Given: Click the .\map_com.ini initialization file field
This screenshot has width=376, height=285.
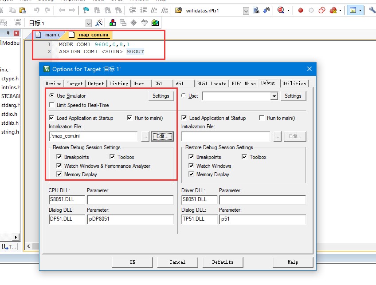Looking at the screenshot, I should pos(93,136).
